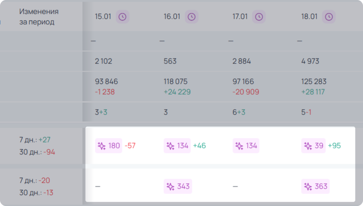Click the 4 973 cell under 18.01

(310, 61)
